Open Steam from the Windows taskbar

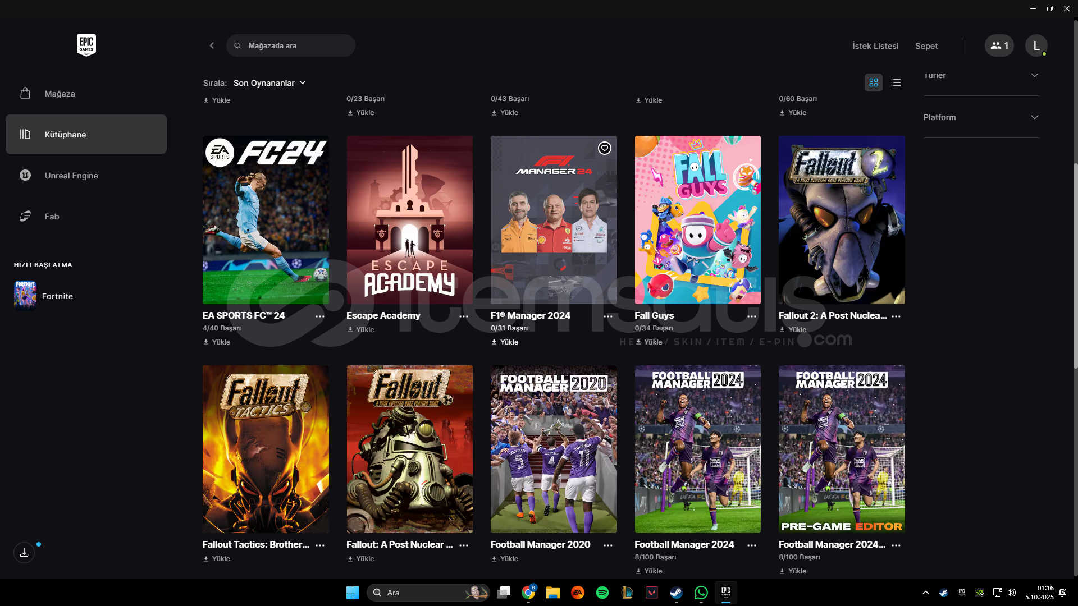(676, 593)
